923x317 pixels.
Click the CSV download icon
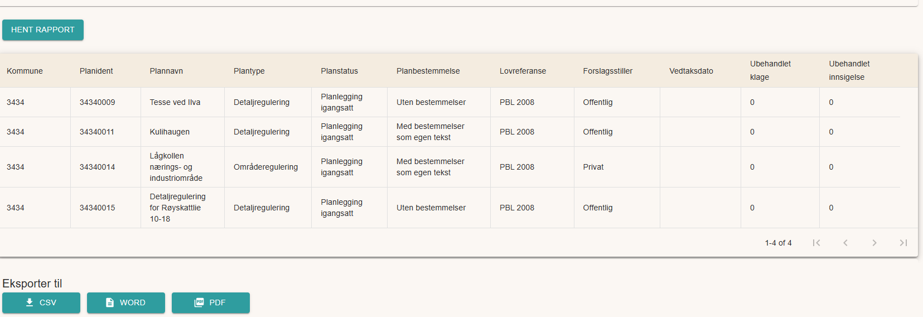click(30, 302)
